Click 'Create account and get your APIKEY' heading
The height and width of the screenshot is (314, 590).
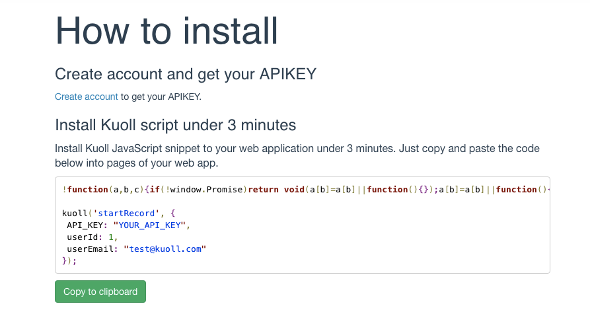click(186, 74)
